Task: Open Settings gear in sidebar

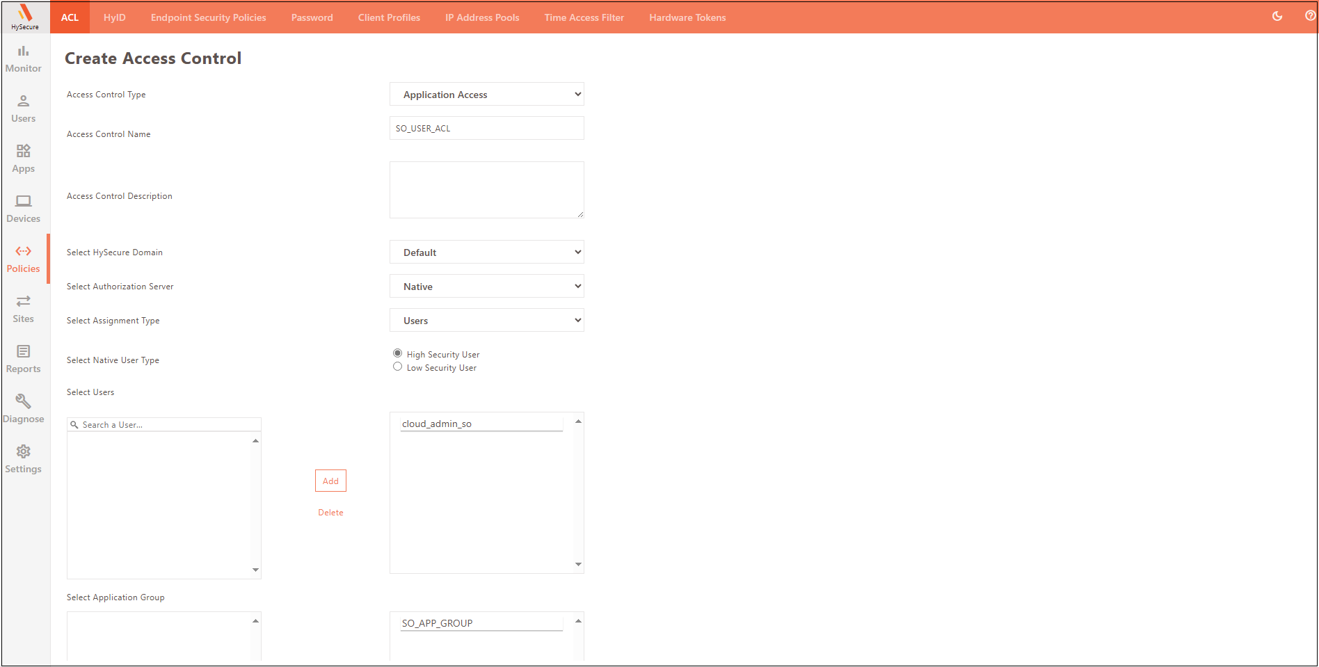Action: click(24, 459)
